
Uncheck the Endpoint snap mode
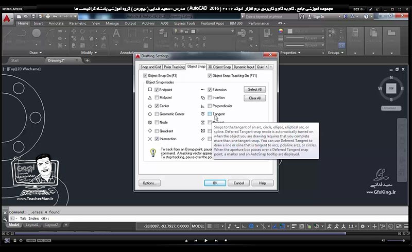(157, 90)
